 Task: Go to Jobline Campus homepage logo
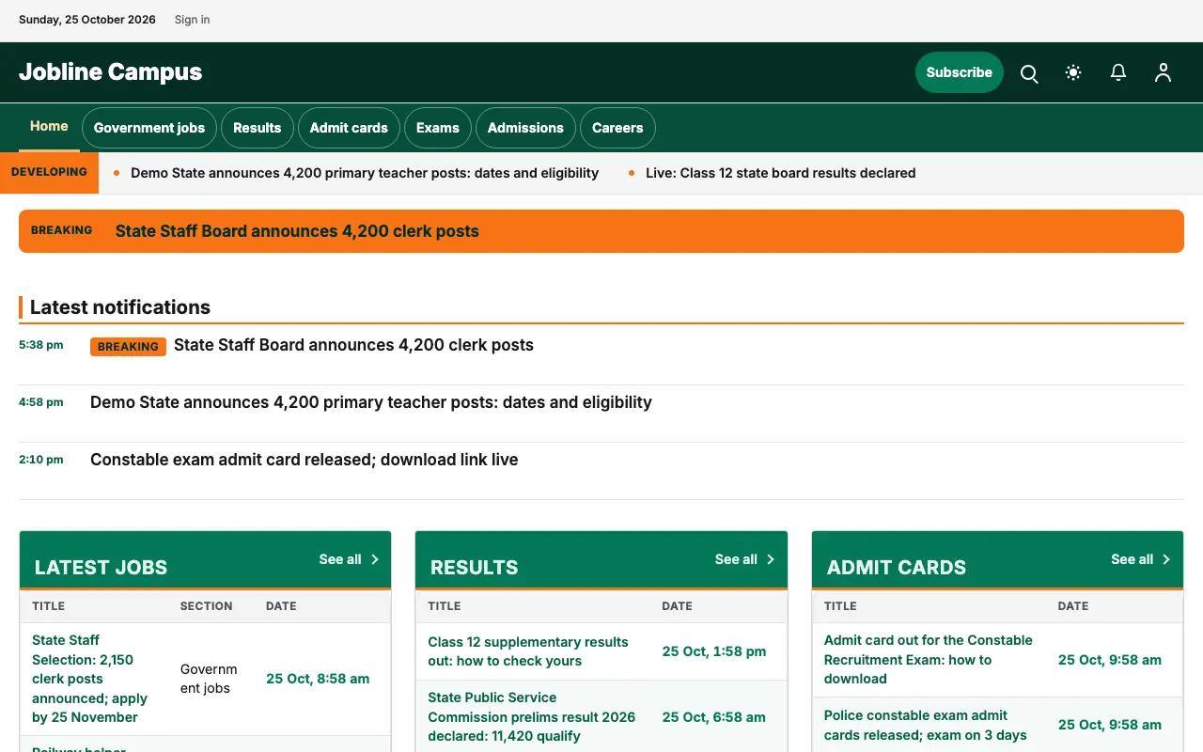[110, 72]
